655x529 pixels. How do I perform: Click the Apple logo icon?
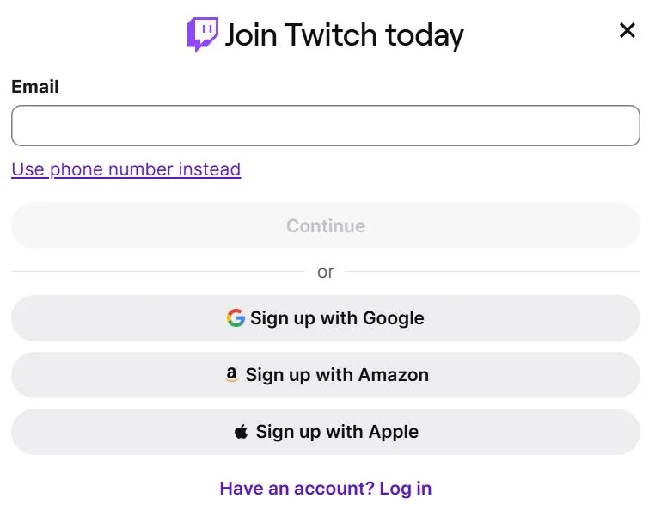tap(241, 432)
